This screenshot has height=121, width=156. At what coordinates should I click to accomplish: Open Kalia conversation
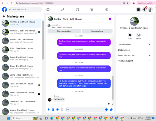click(21, 50)
